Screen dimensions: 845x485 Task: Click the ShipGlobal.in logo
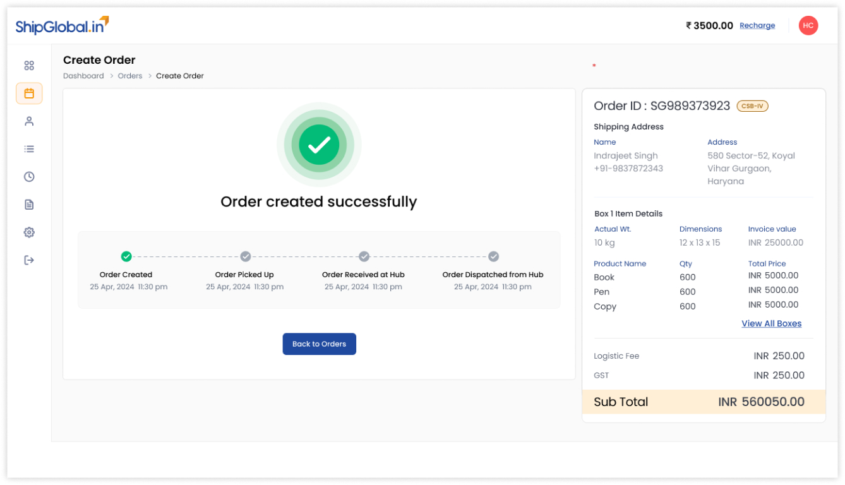pos(61,25)
